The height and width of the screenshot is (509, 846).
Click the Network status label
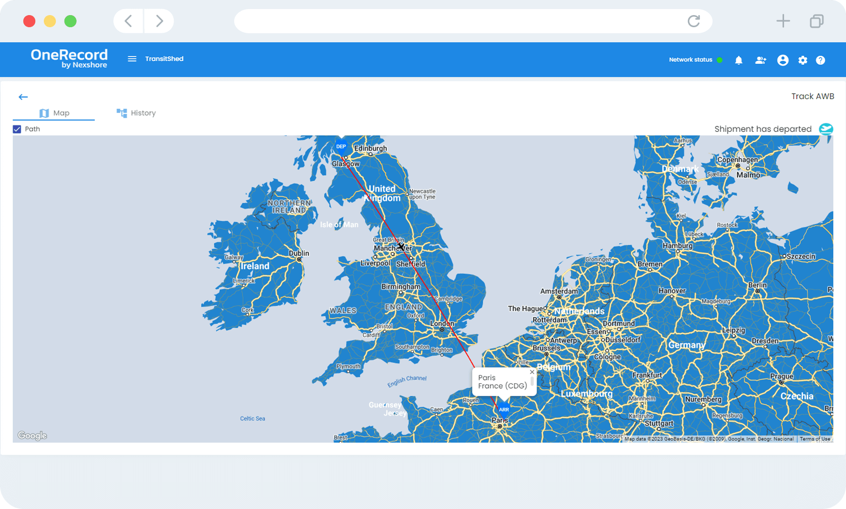click(690, 60)
